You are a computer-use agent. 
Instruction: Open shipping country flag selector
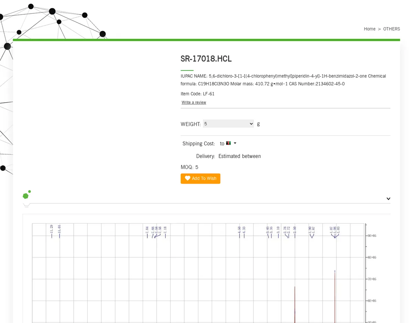(231, 143)
